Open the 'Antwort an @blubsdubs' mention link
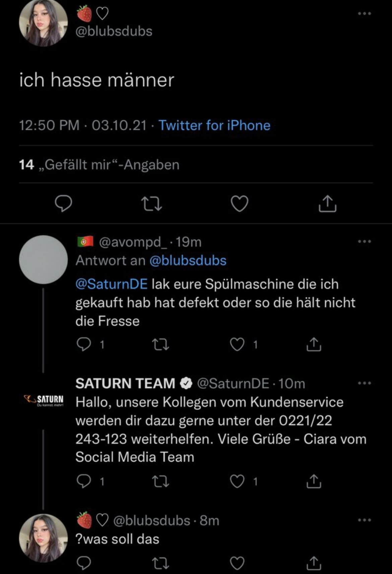 click(188, 261)
